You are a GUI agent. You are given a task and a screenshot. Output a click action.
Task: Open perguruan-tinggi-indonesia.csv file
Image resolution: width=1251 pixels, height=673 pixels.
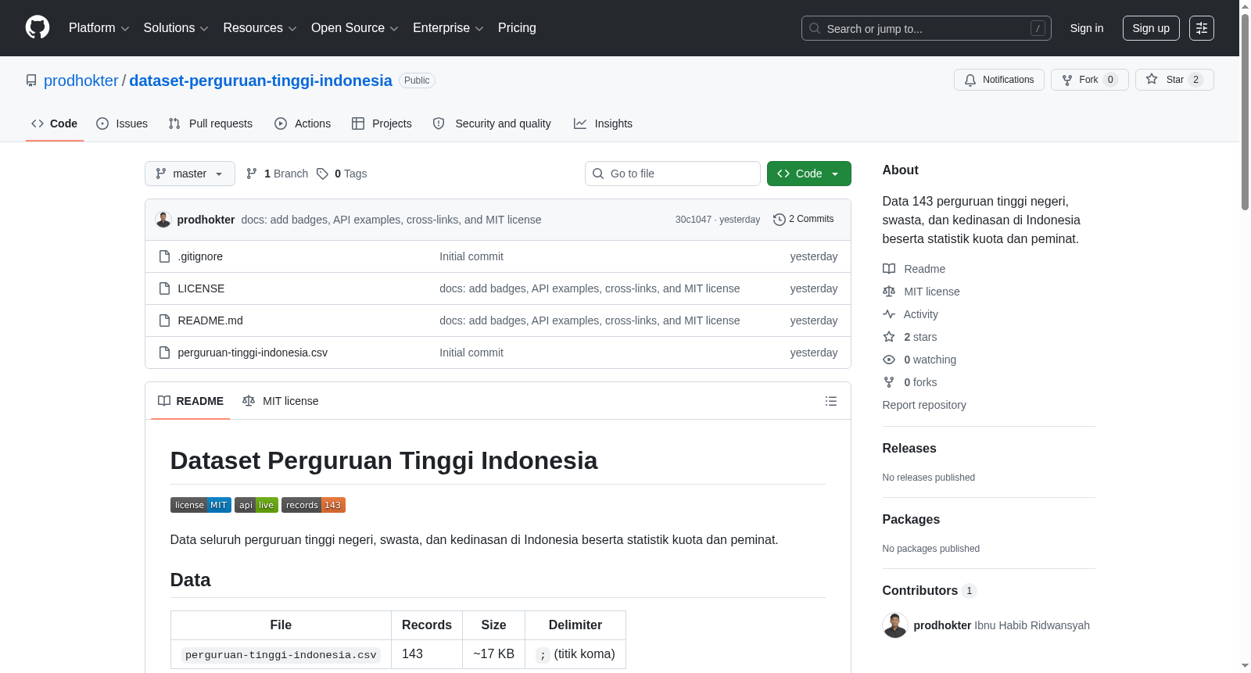pyautogui.click(x=253, y=353)
